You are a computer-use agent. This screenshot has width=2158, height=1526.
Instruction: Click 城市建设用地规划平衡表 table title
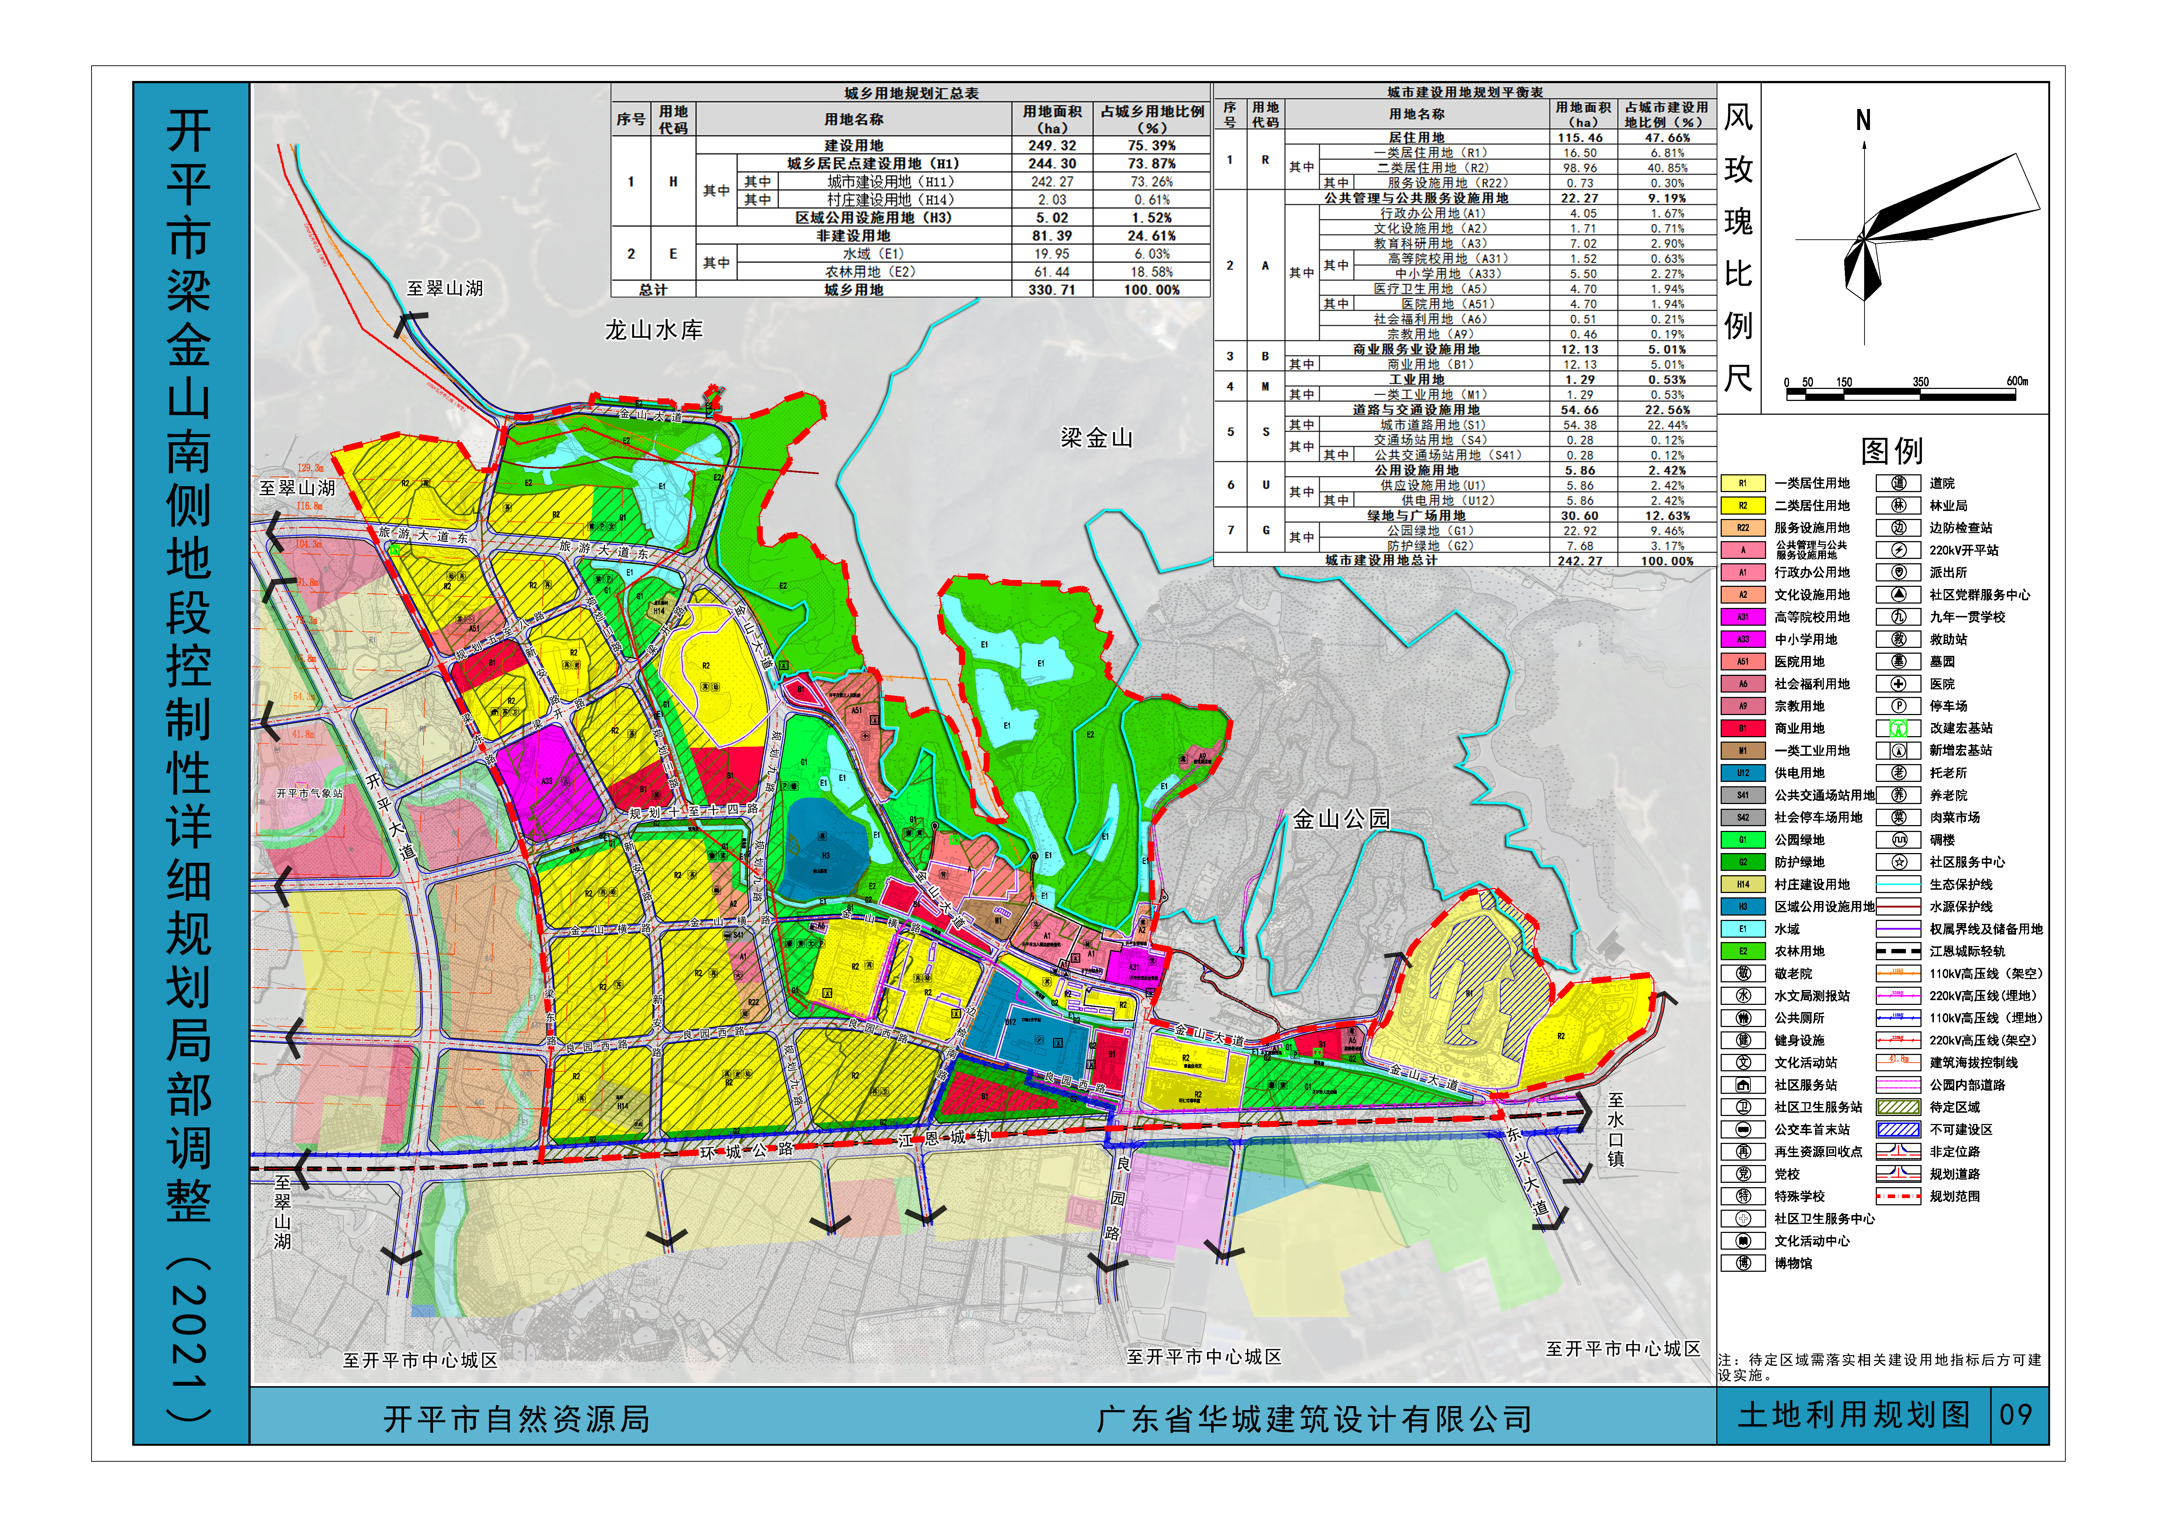point(1465,92)
